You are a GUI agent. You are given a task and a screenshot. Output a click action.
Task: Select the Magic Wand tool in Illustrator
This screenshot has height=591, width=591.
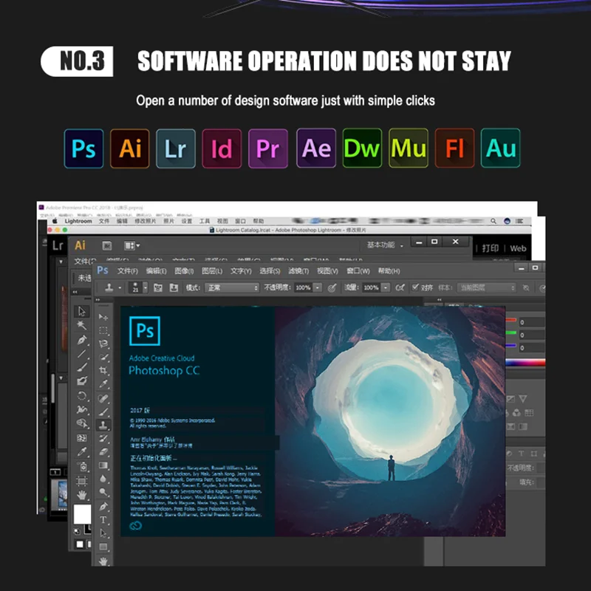pos(81,325)
